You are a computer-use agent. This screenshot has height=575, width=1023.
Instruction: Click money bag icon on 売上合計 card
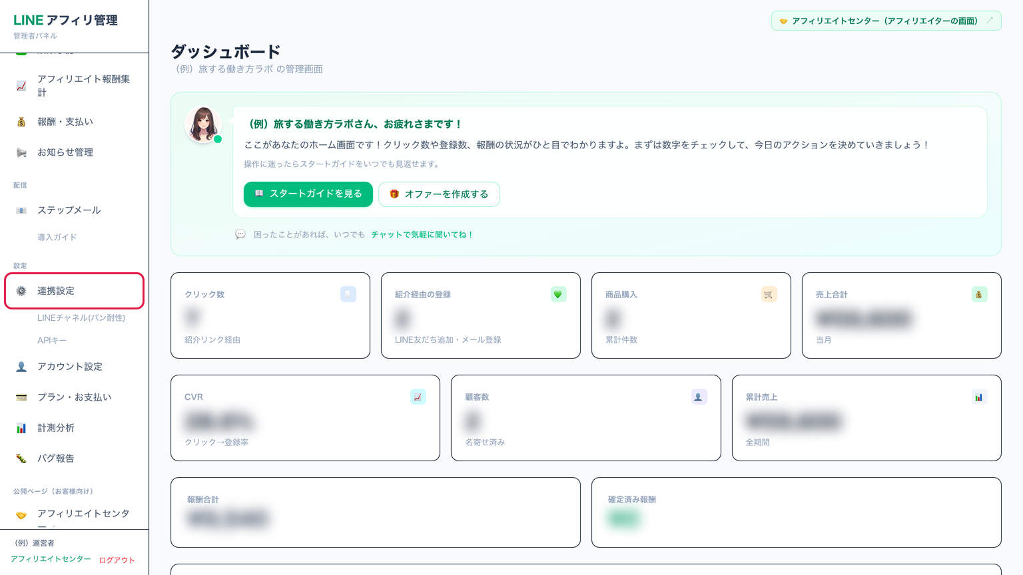coord(979,294)
